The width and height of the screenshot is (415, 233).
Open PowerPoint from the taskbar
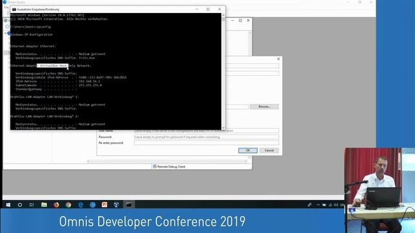(x=104, y=205)
